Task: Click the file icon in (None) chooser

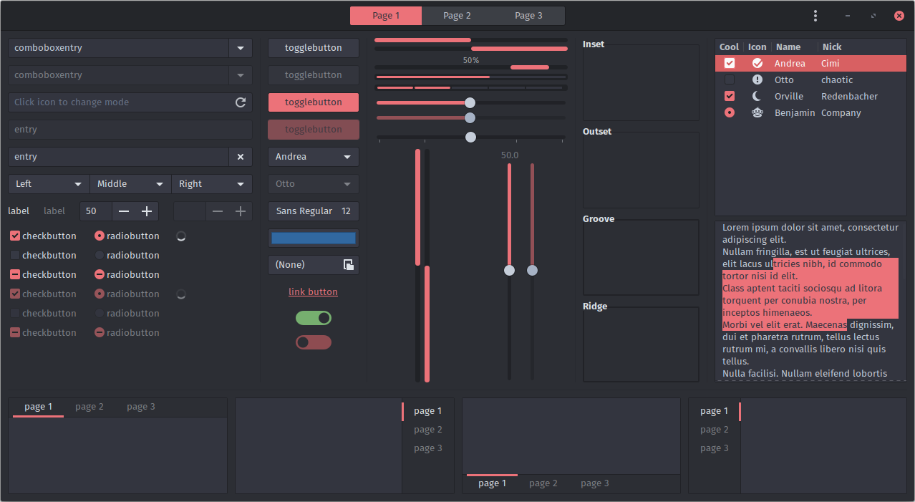Action: tap(348, 265)
